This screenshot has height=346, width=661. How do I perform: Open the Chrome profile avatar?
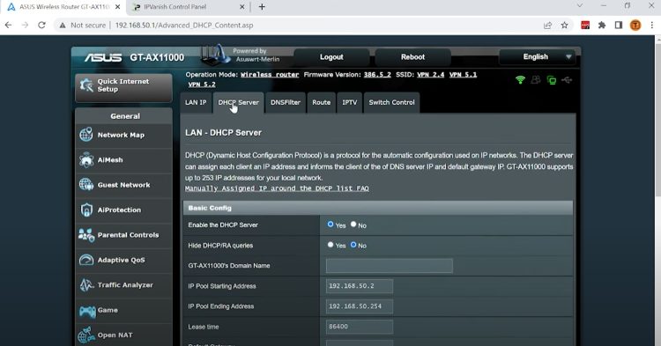(635, 26)
